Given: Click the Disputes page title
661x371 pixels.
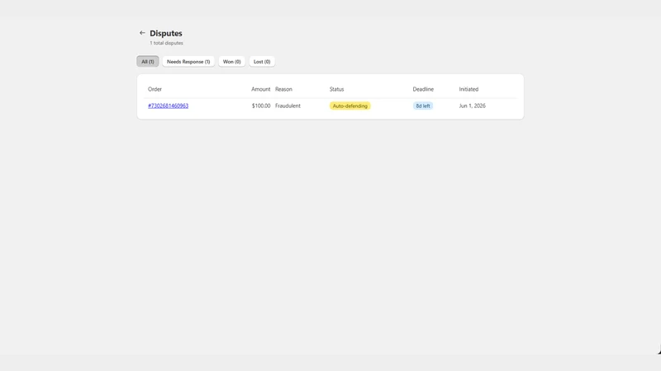Looking at the screenshot, I should coord(166,33).
